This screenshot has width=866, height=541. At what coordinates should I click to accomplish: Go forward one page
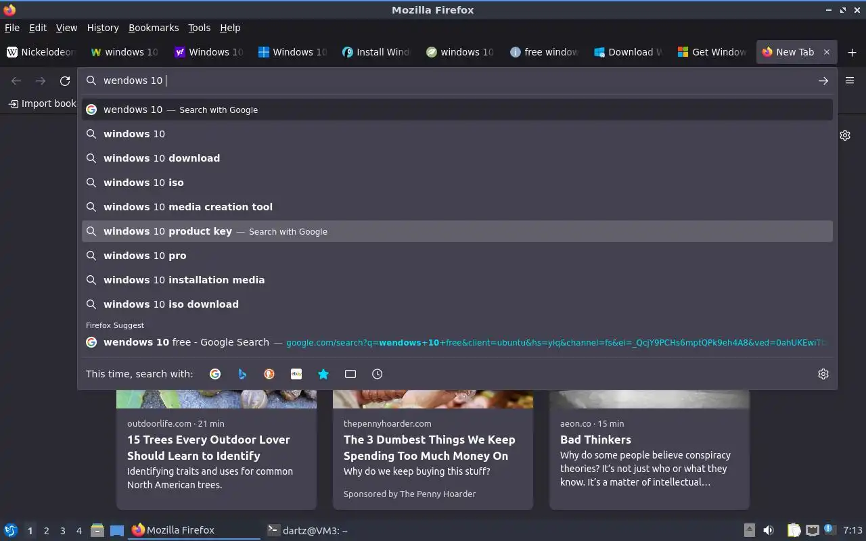click(x=41, y=80)
